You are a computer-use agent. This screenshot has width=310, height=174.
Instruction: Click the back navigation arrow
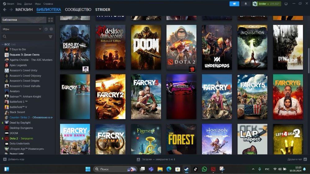pos(5,10)
